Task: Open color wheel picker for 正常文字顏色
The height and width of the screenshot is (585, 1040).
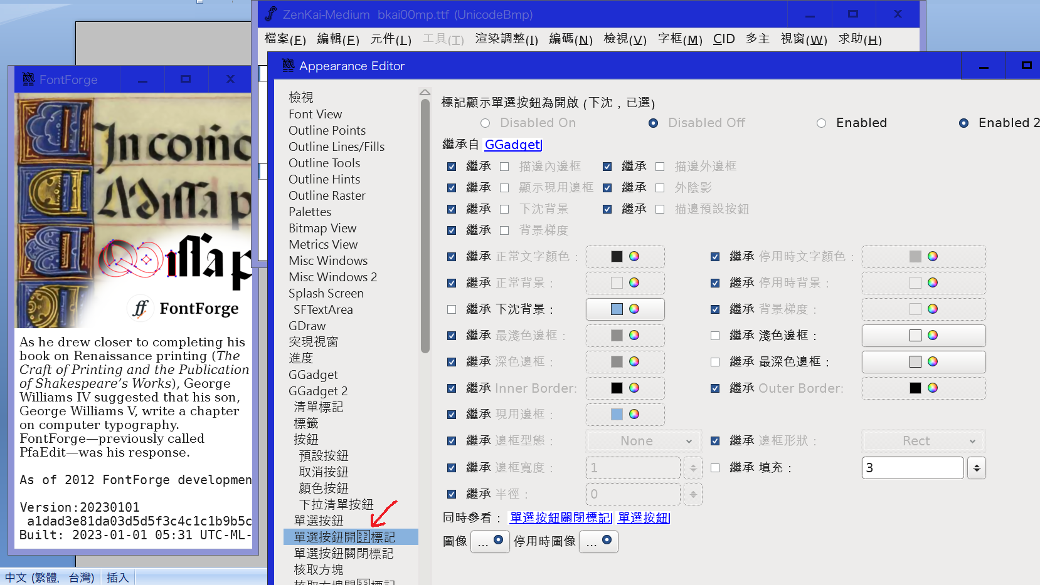Action: [x=634, y=257]
